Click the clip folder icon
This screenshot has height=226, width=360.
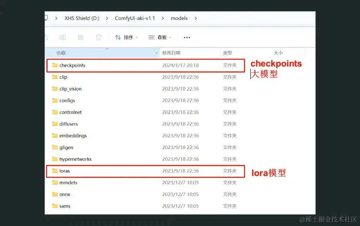click(x=55, y=77)
